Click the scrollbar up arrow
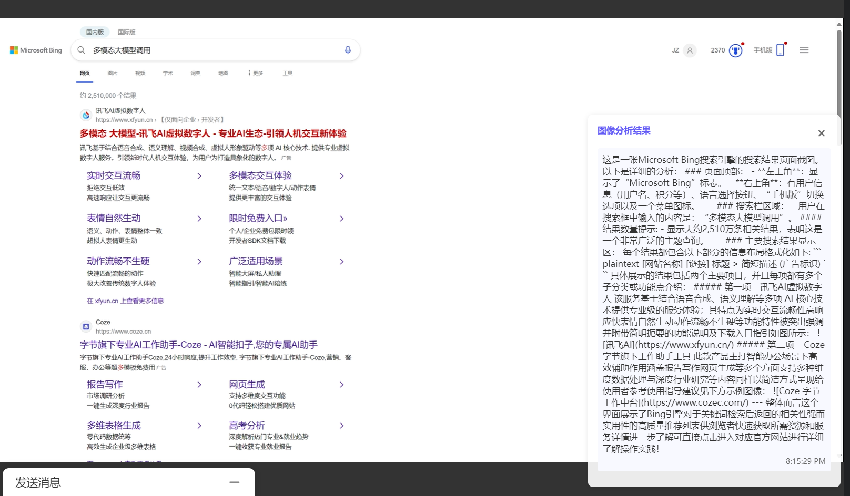 point(839,24)
